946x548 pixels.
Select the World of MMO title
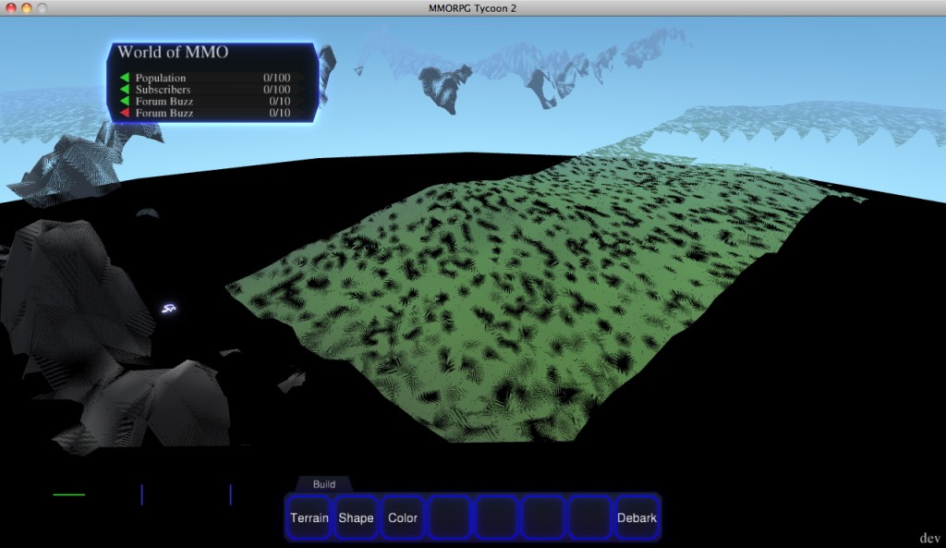tap(173, 52)
